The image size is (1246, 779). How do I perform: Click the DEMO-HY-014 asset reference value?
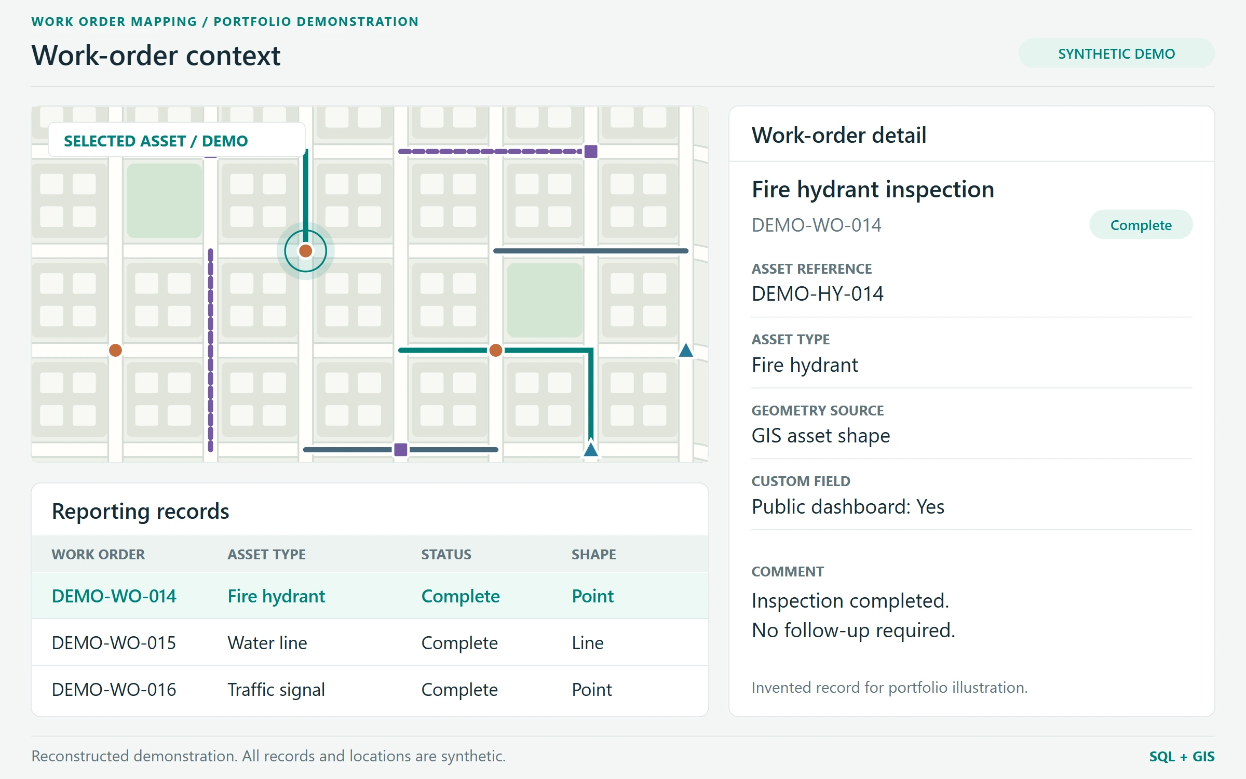[817, 293]
